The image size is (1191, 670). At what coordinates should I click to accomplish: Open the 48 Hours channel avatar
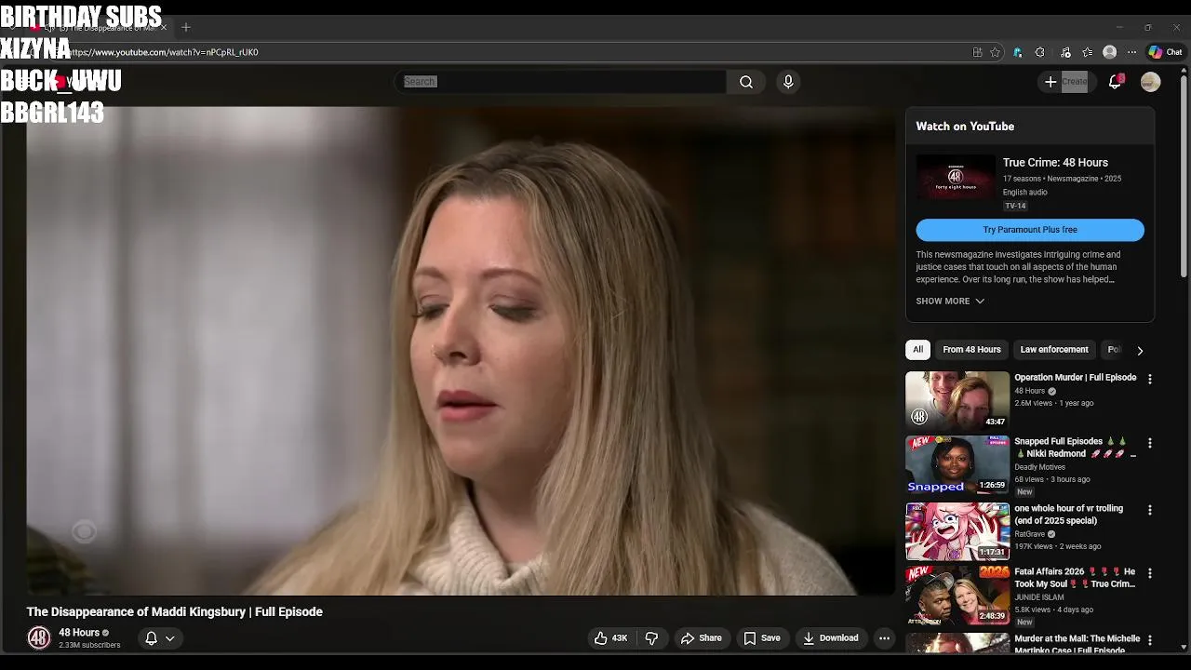pos(38,638)
